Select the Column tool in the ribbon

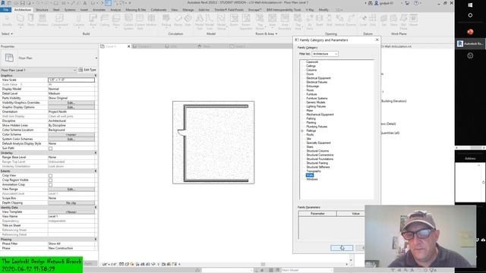click(79, 20)
